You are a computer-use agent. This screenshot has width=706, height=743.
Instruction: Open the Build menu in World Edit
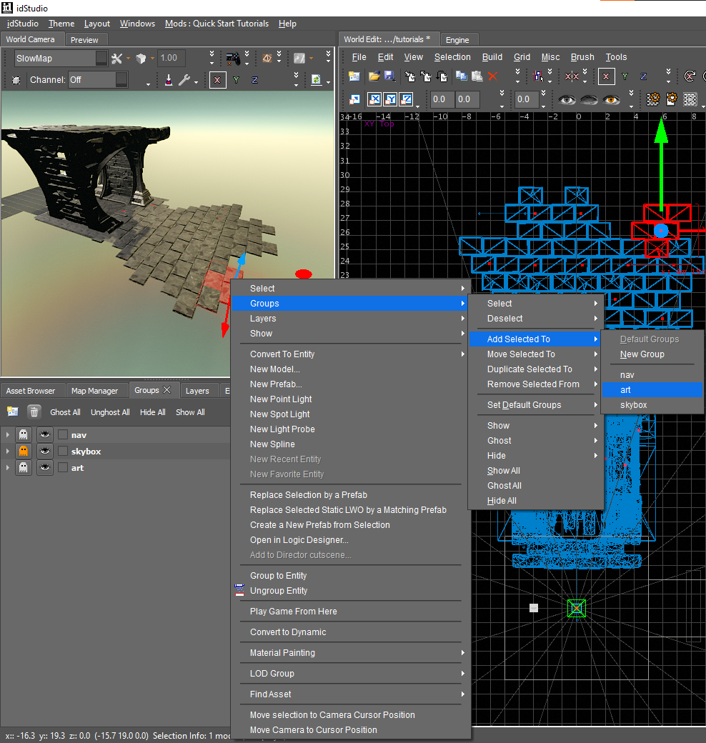[x=492, y=57]
